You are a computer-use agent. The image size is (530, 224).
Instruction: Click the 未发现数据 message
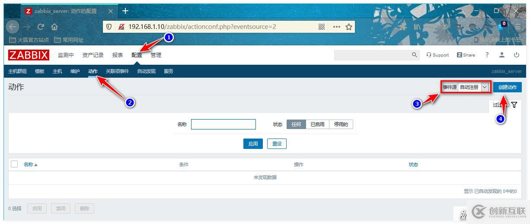point(265,177)
